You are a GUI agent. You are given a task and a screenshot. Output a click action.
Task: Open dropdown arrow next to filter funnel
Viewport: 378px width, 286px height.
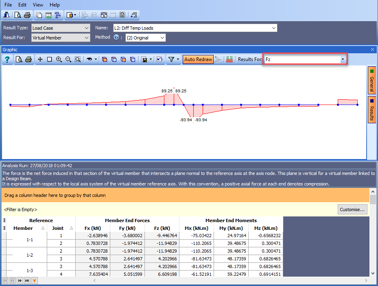point(178,59)
